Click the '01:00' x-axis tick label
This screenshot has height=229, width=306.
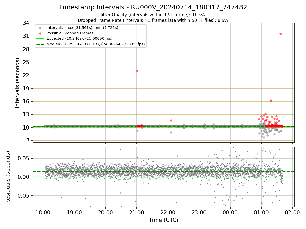(x=261, y=213)
